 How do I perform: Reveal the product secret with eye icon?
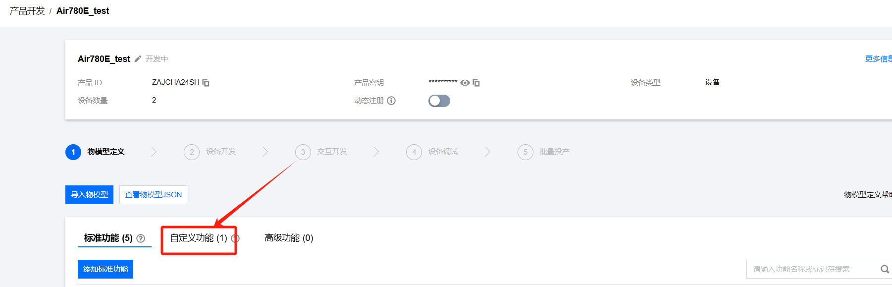click(x=465, y=83)
